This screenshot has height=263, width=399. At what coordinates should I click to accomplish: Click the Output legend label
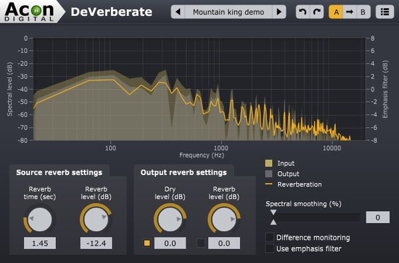[289, 174]
